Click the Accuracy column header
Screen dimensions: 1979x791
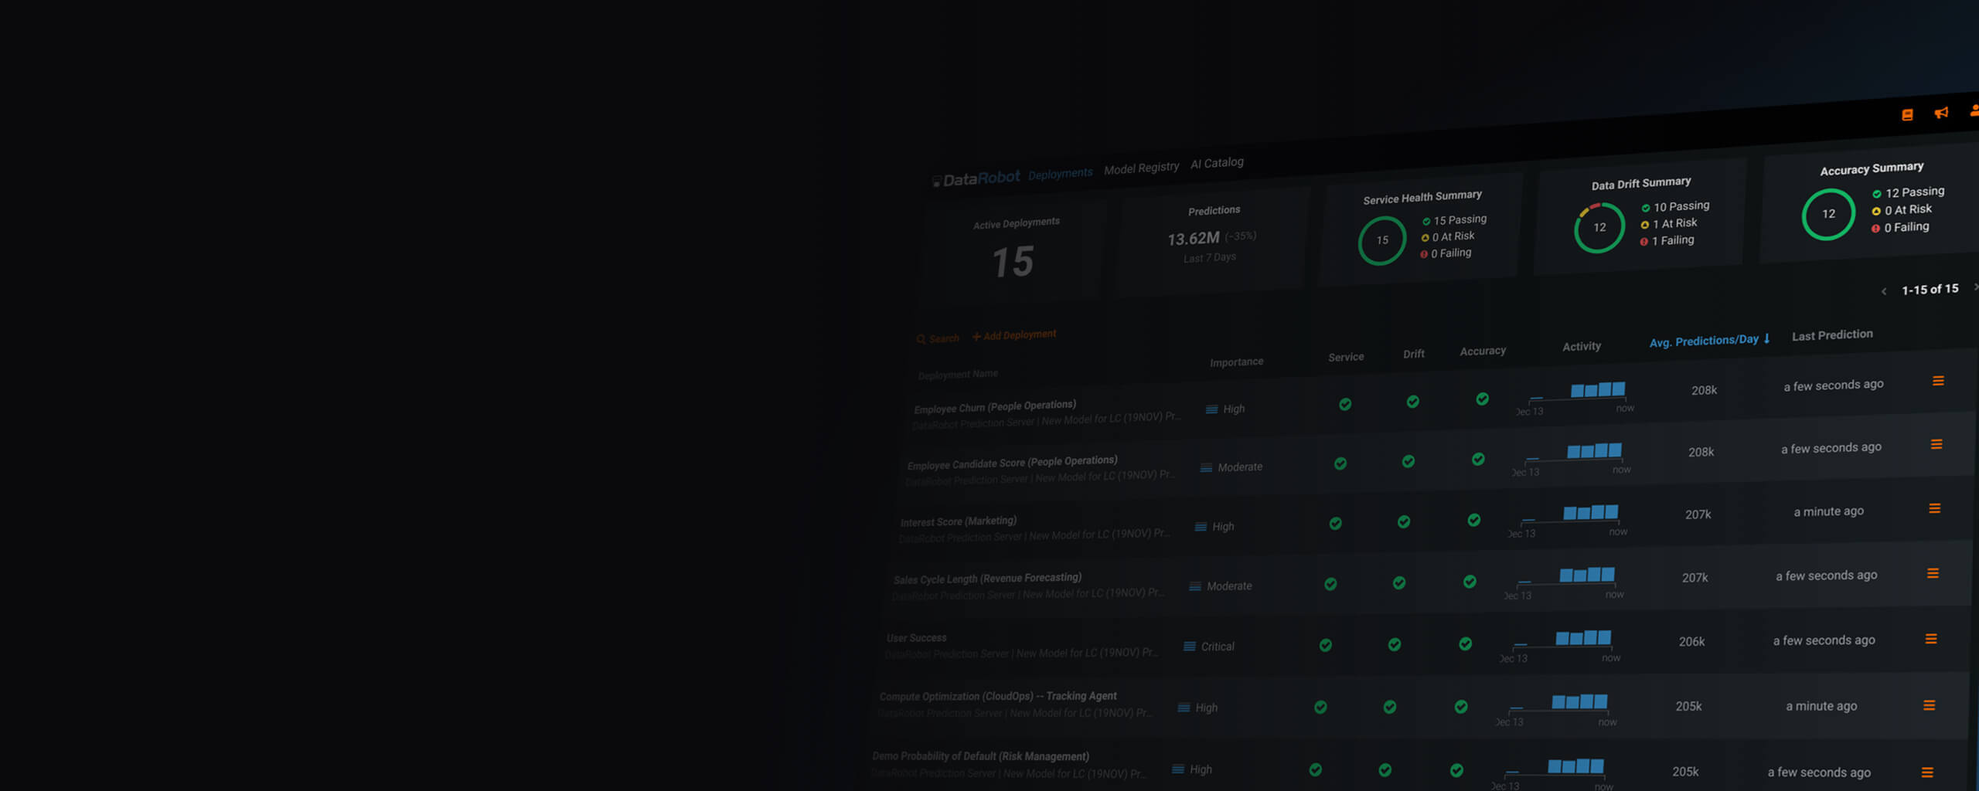tap(1483, 351)
